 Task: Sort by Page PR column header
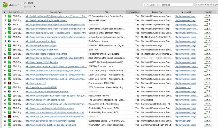208,12
